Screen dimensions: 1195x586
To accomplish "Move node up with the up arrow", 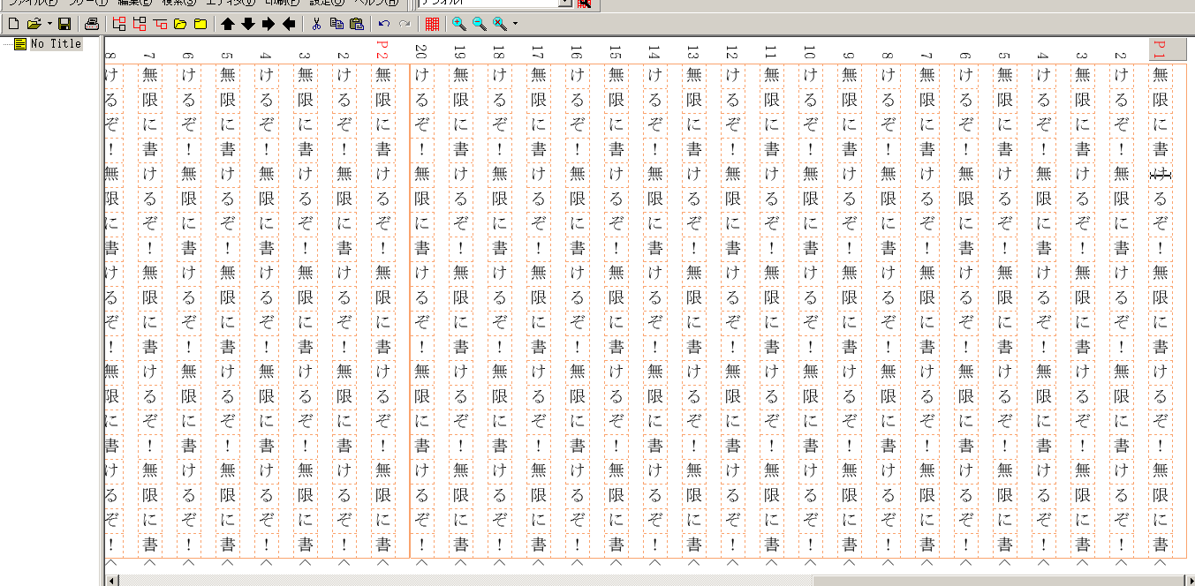I will tap(228, 24).
